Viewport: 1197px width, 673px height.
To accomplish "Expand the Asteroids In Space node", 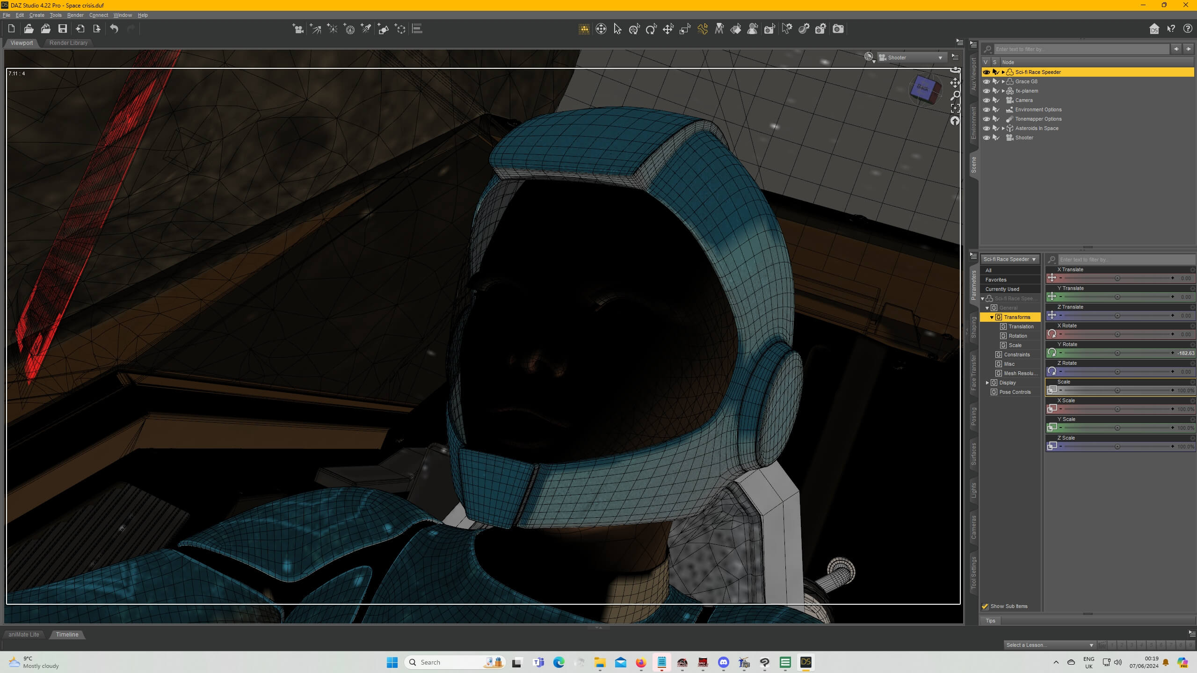I will pyautogui.click(x=1003, y=128).
